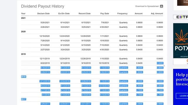The width and height of the screenshot is (188, 105).
Task: Click record date 3/25/2020
Action: [x=86, y=50]
